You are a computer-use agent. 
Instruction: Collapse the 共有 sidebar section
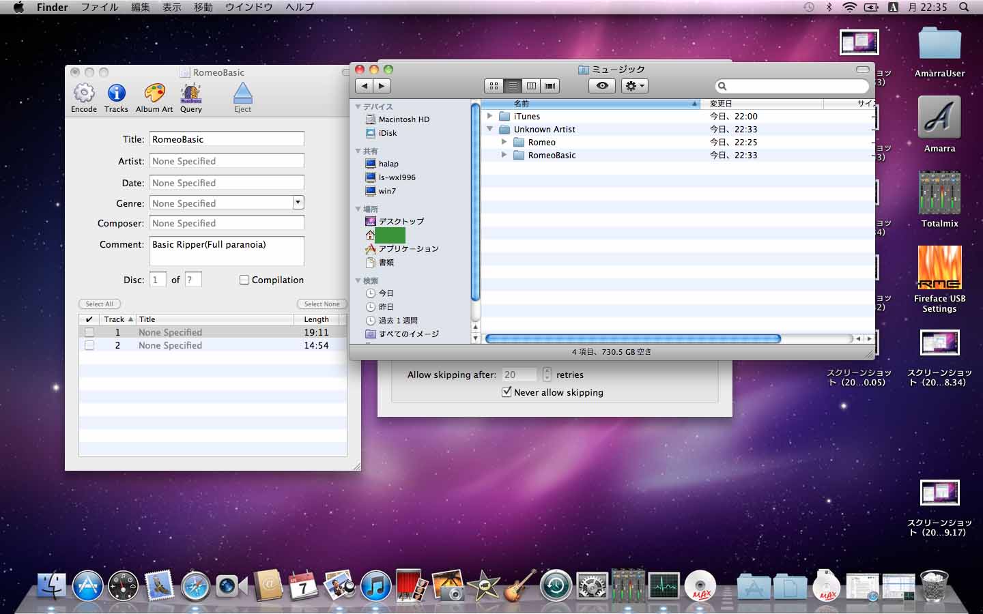[358, 151]
